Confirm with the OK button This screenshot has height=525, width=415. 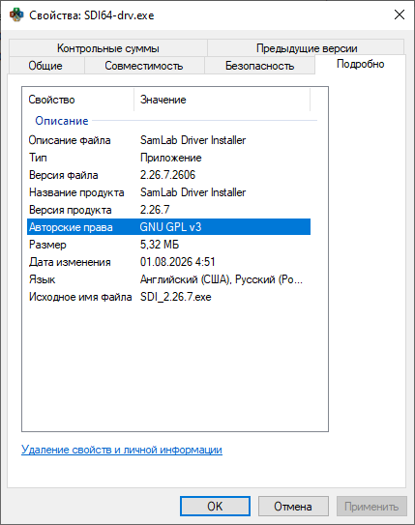[x=215, y=507]
